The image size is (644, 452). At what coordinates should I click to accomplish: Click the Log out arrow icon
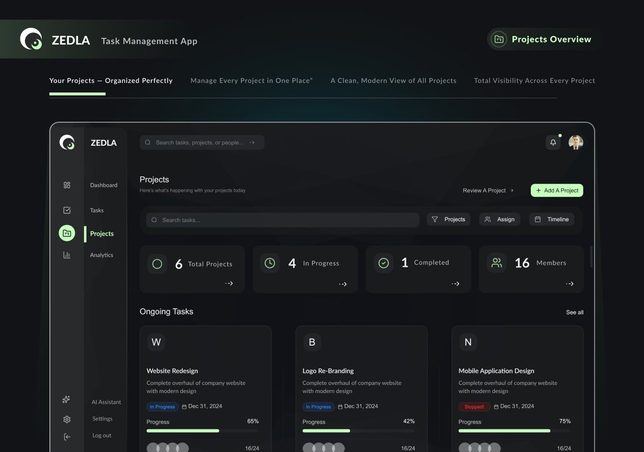coord(66,436)
